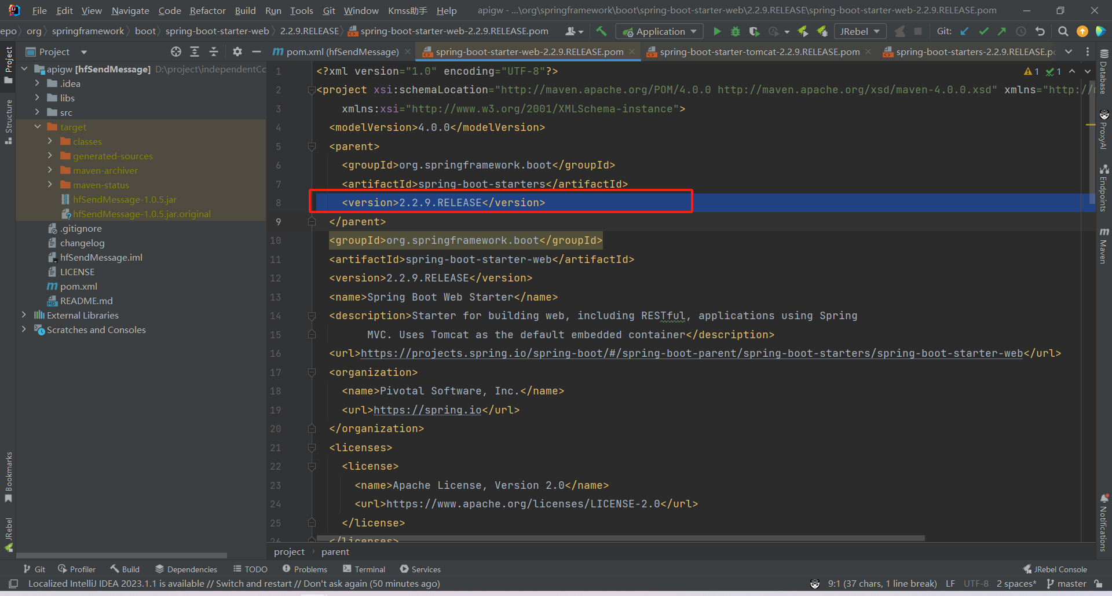Click 'parent' in the XML breadcrumb
The height and width of the screenshot is (596, 1112).
(335, 552)
